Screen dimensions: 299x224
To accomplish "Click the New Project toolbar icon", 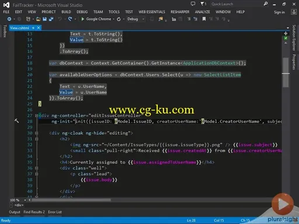I will coord(28,19).
